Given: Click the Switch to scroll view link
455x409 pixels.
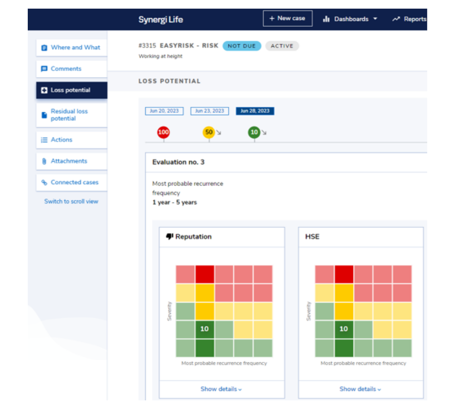Looking at the screenshot, I should click(x=71, y=201).
